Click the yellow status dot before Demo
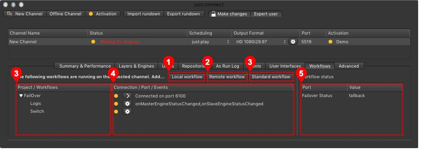426x156 pixels. (x=330, y=42)
